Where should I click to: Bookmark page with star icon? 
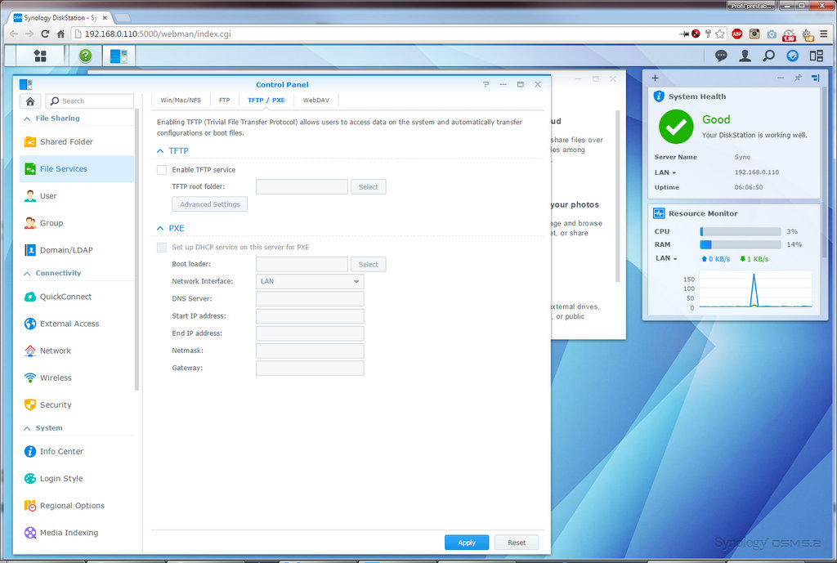[x=719, y=34]
